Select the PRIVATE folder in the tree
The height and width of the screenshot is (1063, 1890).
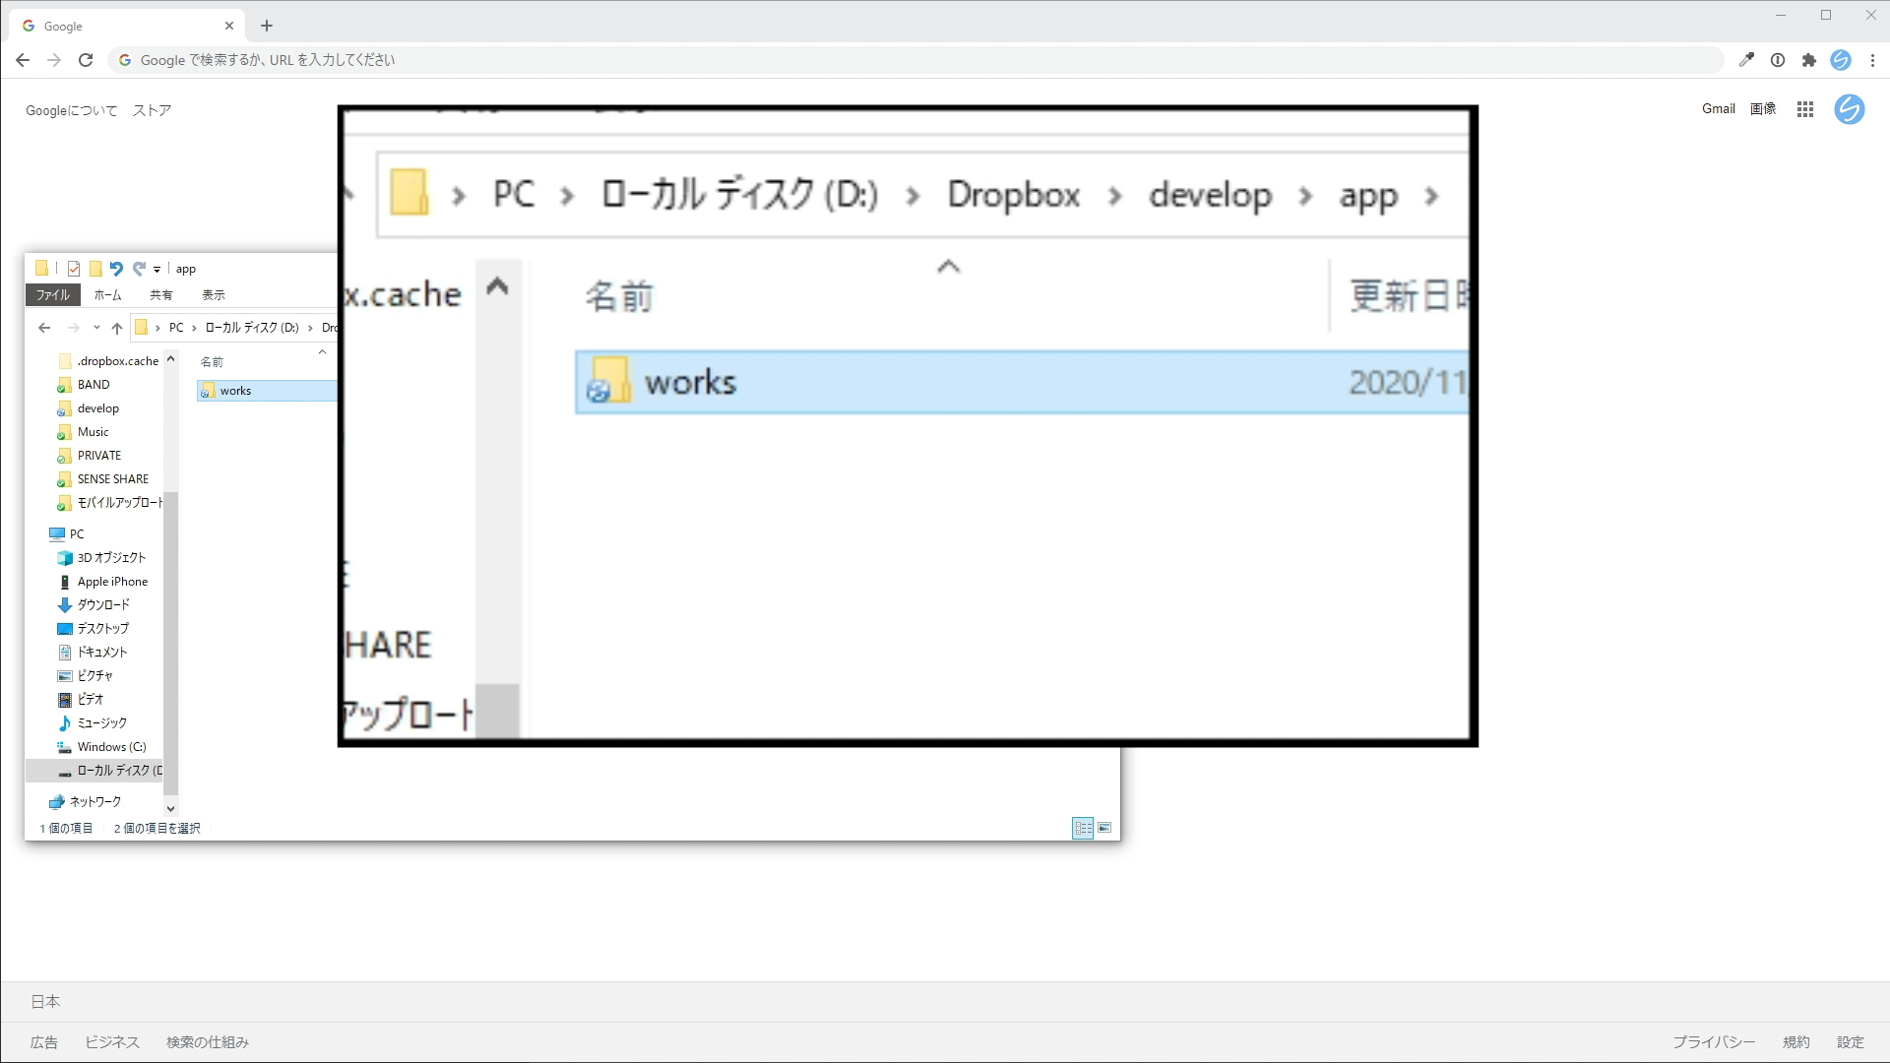[x=90, y=456]
